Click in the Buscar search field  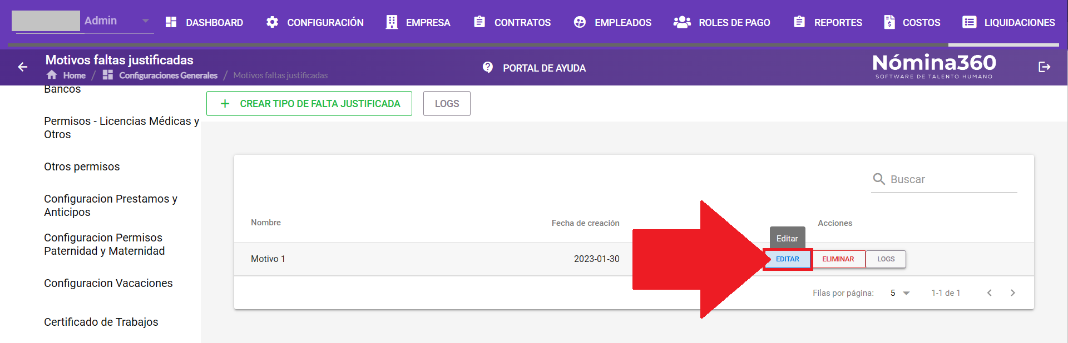coord(944,179)
